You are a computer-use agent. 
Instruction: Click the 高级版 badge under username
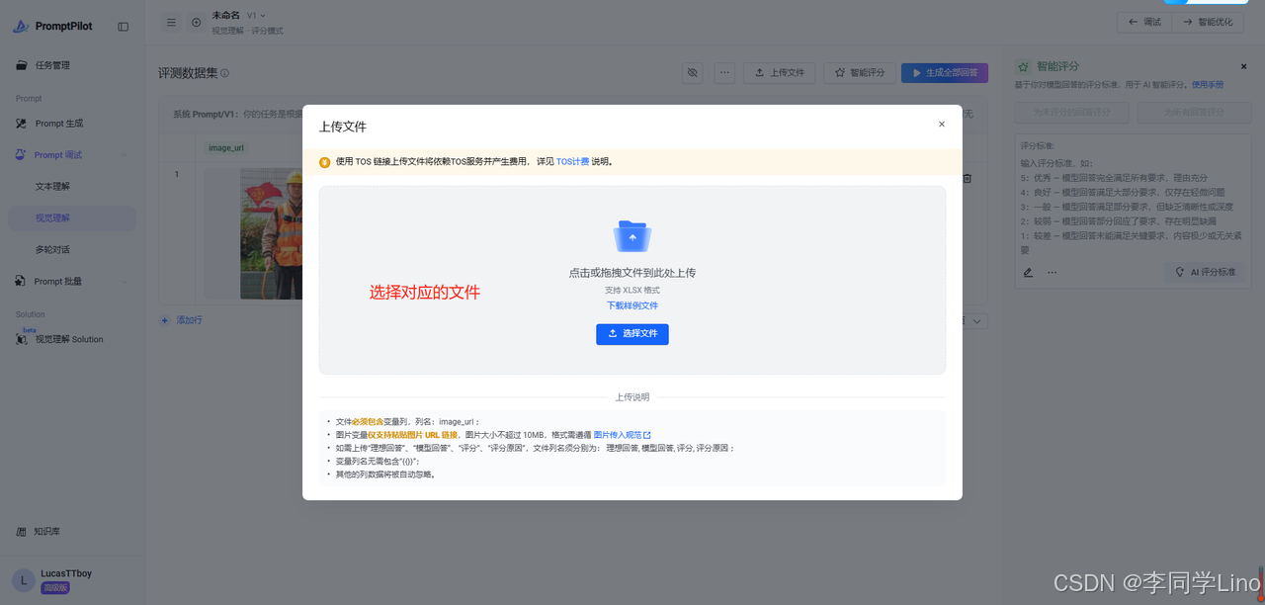pos(55,588)
